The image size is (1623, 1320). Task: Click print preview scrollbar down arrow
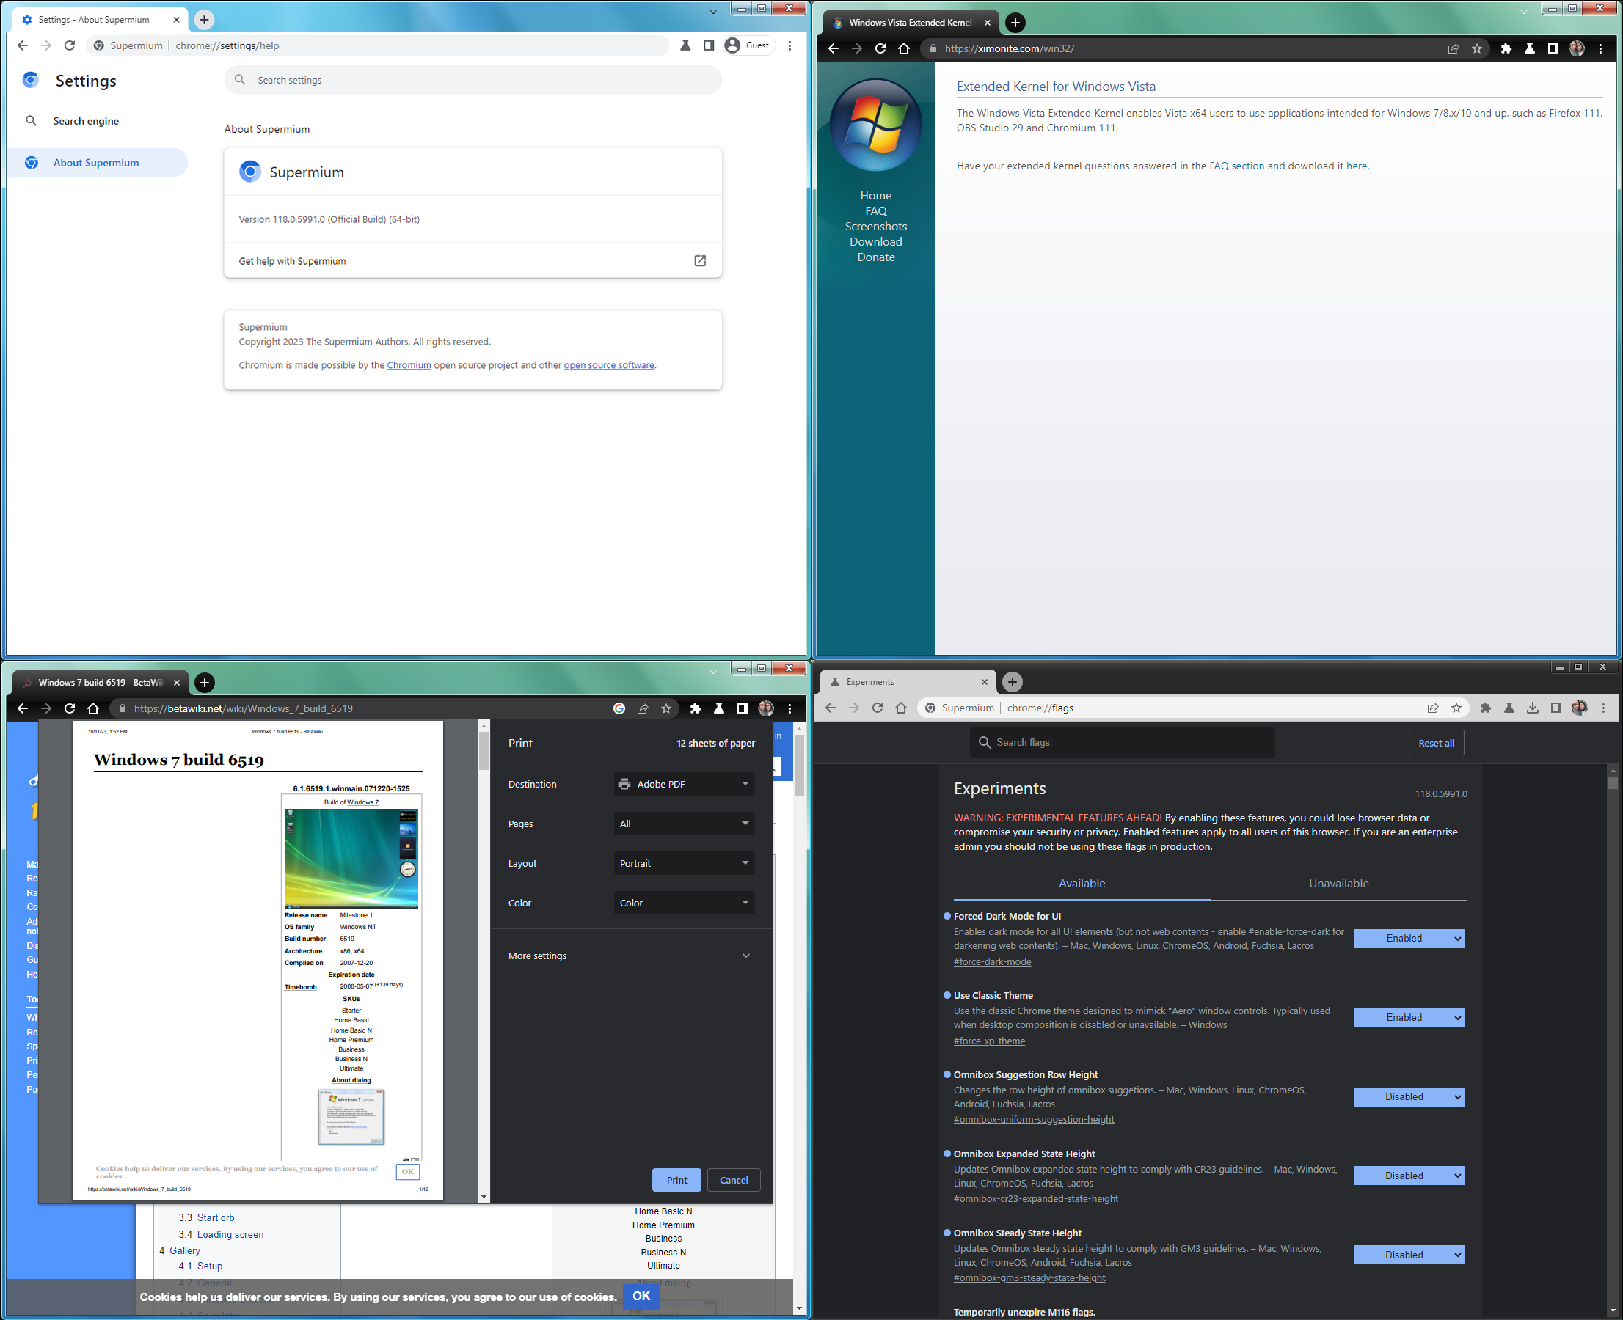pos(484,1197)
